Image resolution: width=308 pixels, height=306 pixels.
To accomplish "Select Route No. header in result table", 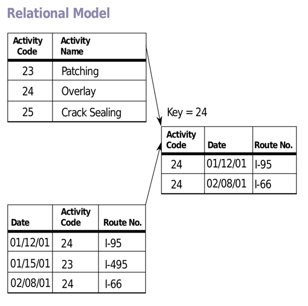I will [274, 145].
